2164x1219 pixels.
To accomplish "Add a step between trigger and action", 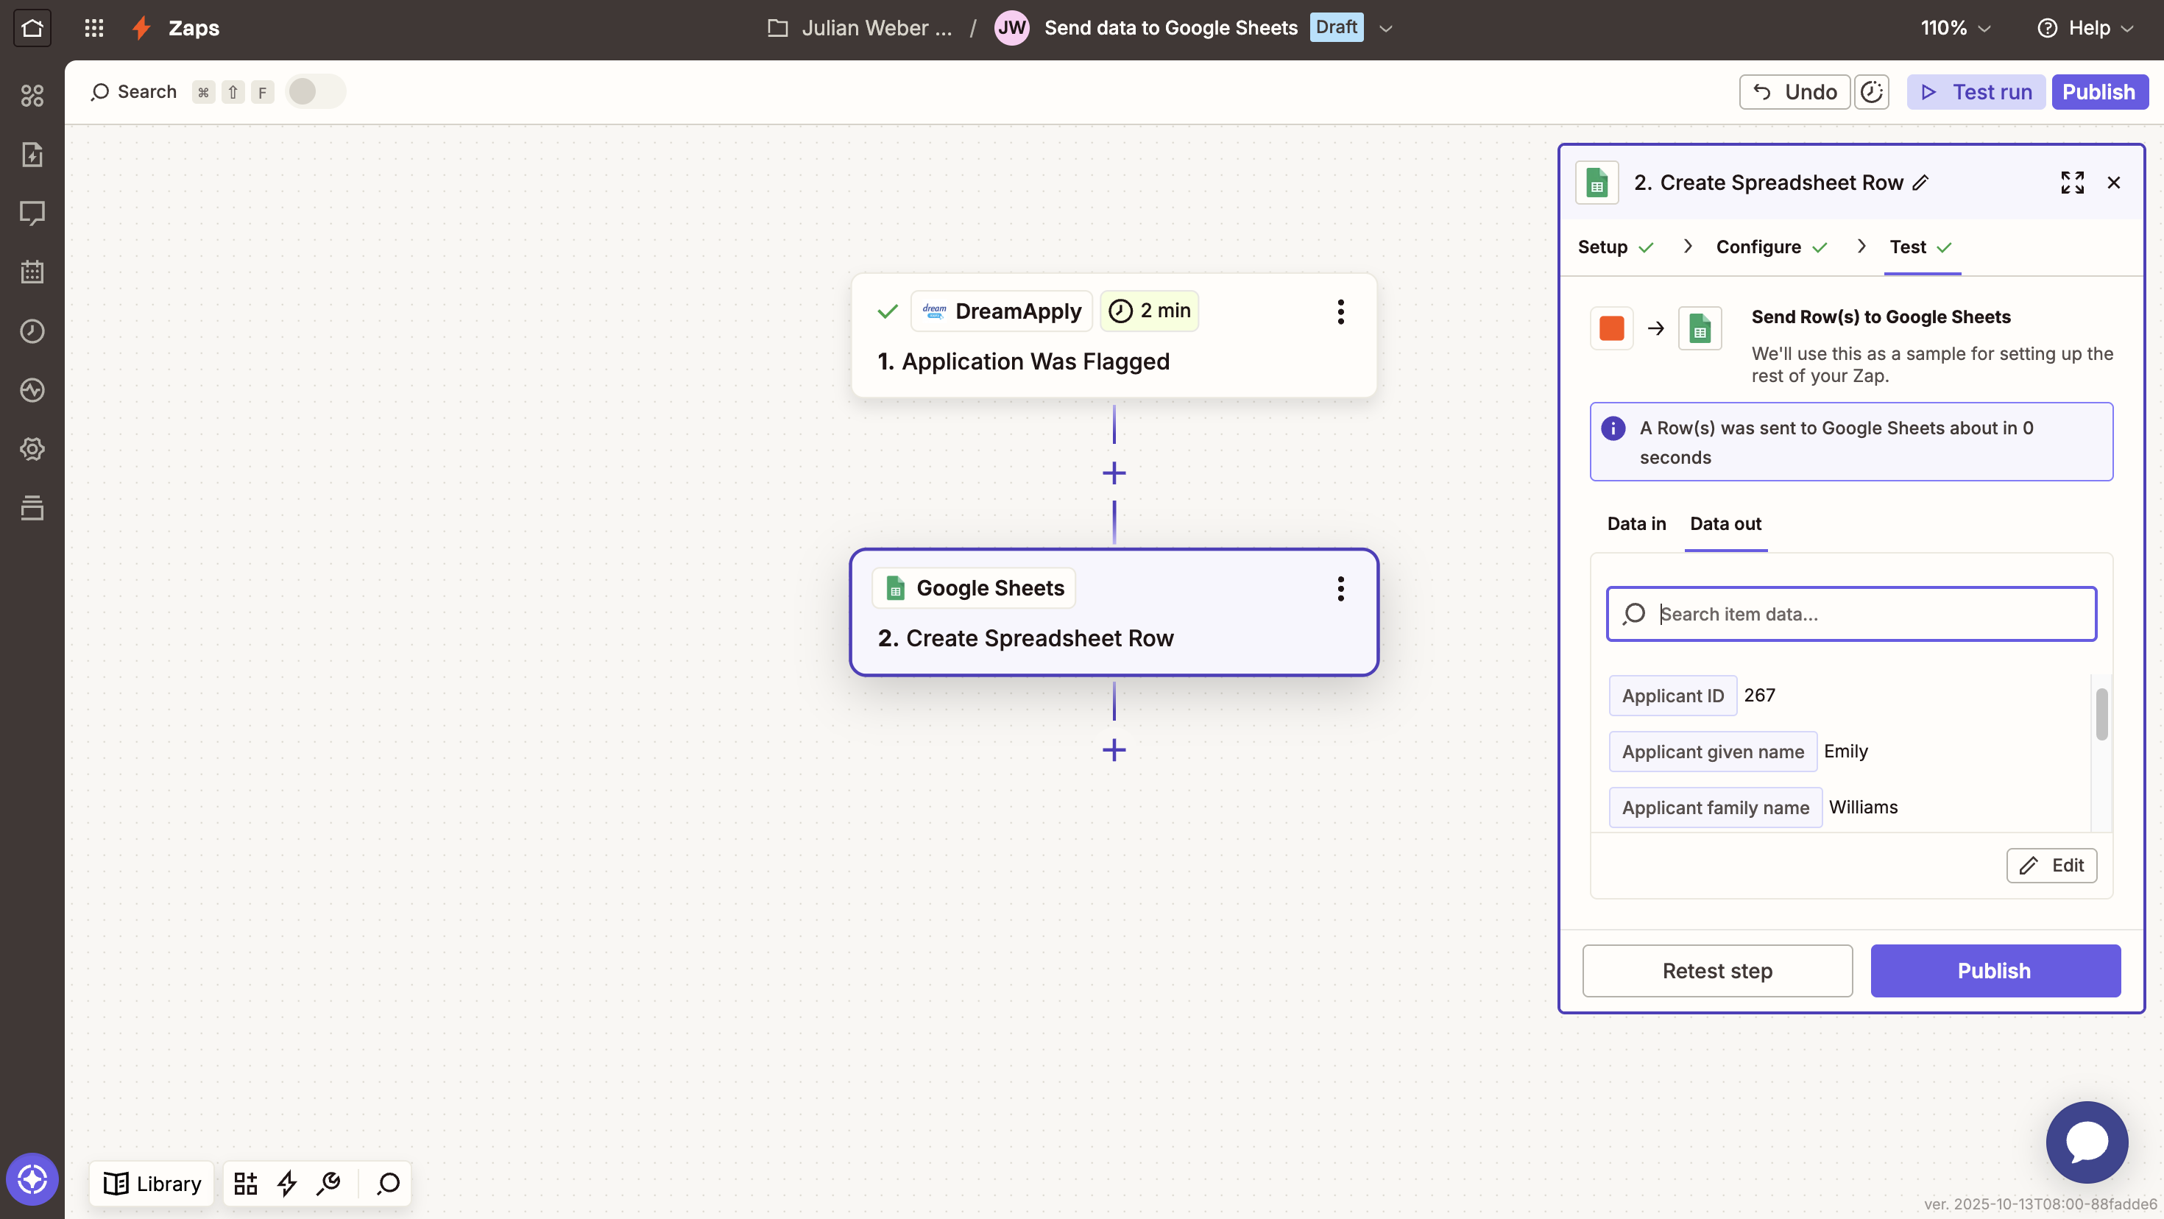I will coord(1114,473).
